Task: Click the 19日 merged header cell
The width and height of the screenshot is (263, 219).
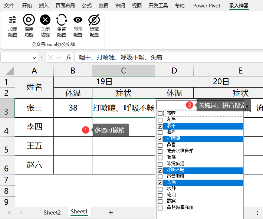Action: tap(104, 82)
